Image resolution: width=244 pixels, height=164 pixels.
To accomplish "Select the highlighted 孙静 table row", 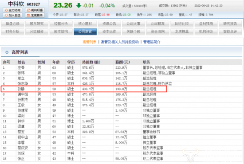I will [84, 89].
